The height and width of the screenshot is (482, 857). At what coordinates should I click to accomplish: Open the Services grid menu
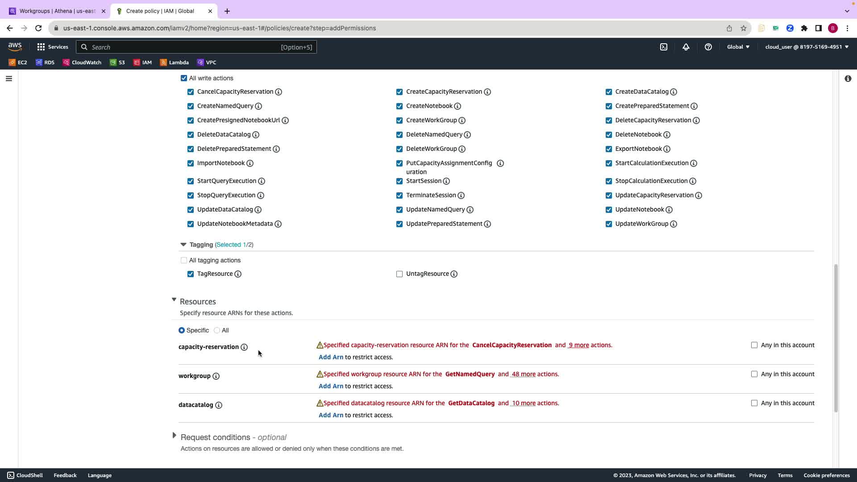point(52,47)
